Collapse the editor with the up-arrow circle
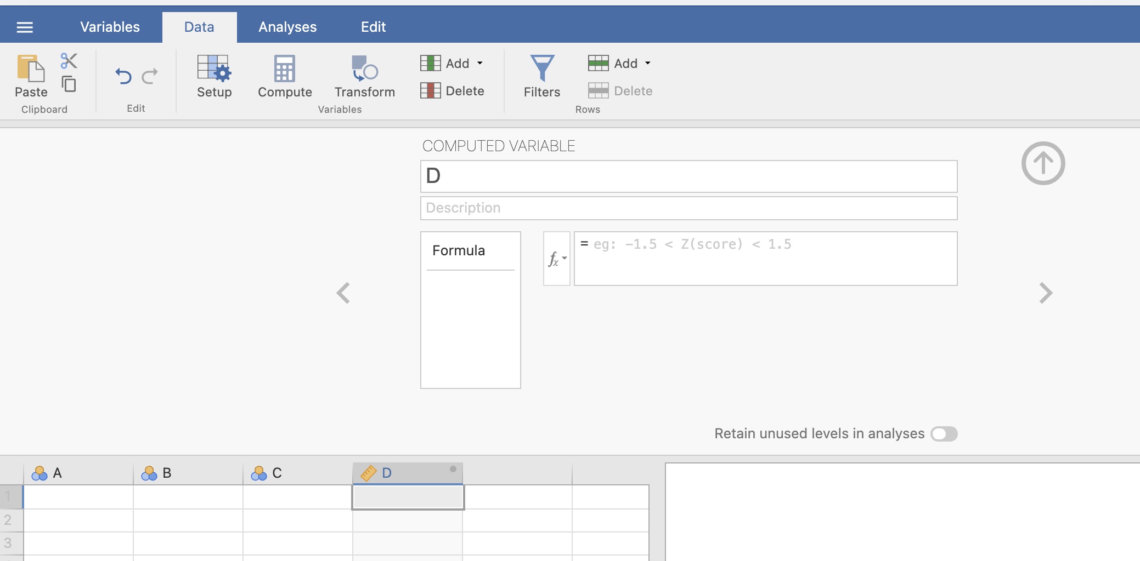The width and height of the screenshot is (1140, 561). coord(1043,163)
